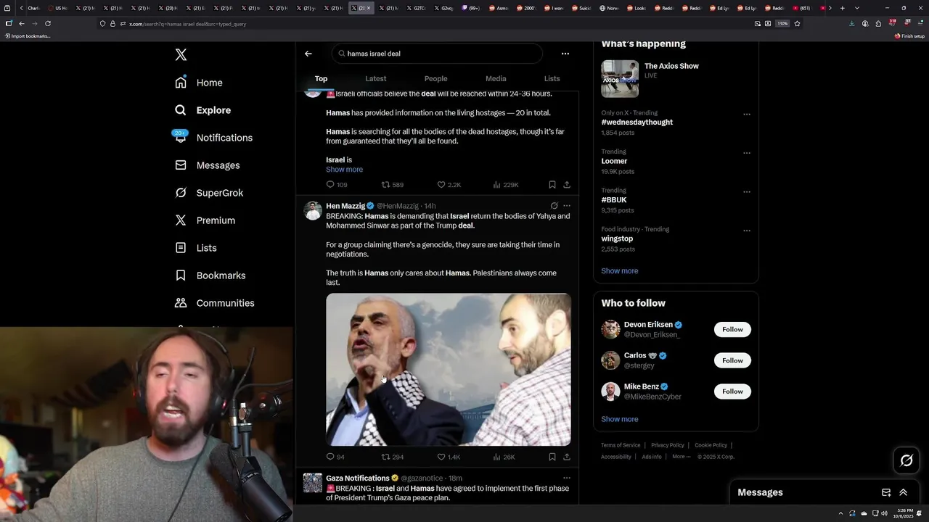Click Show more on truncated post

(x=344, y=170)
